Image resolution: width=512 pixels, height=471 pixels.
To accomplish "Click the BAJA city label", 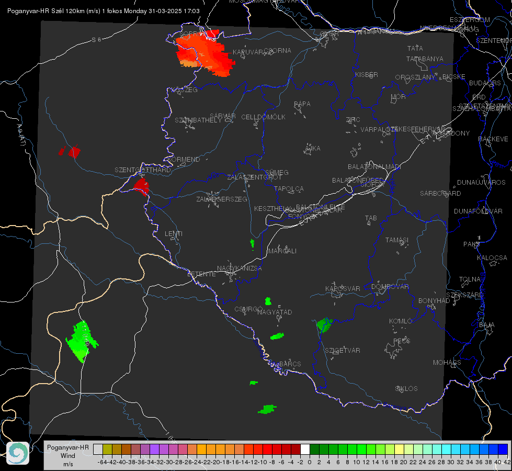I will tap(487, 325).
